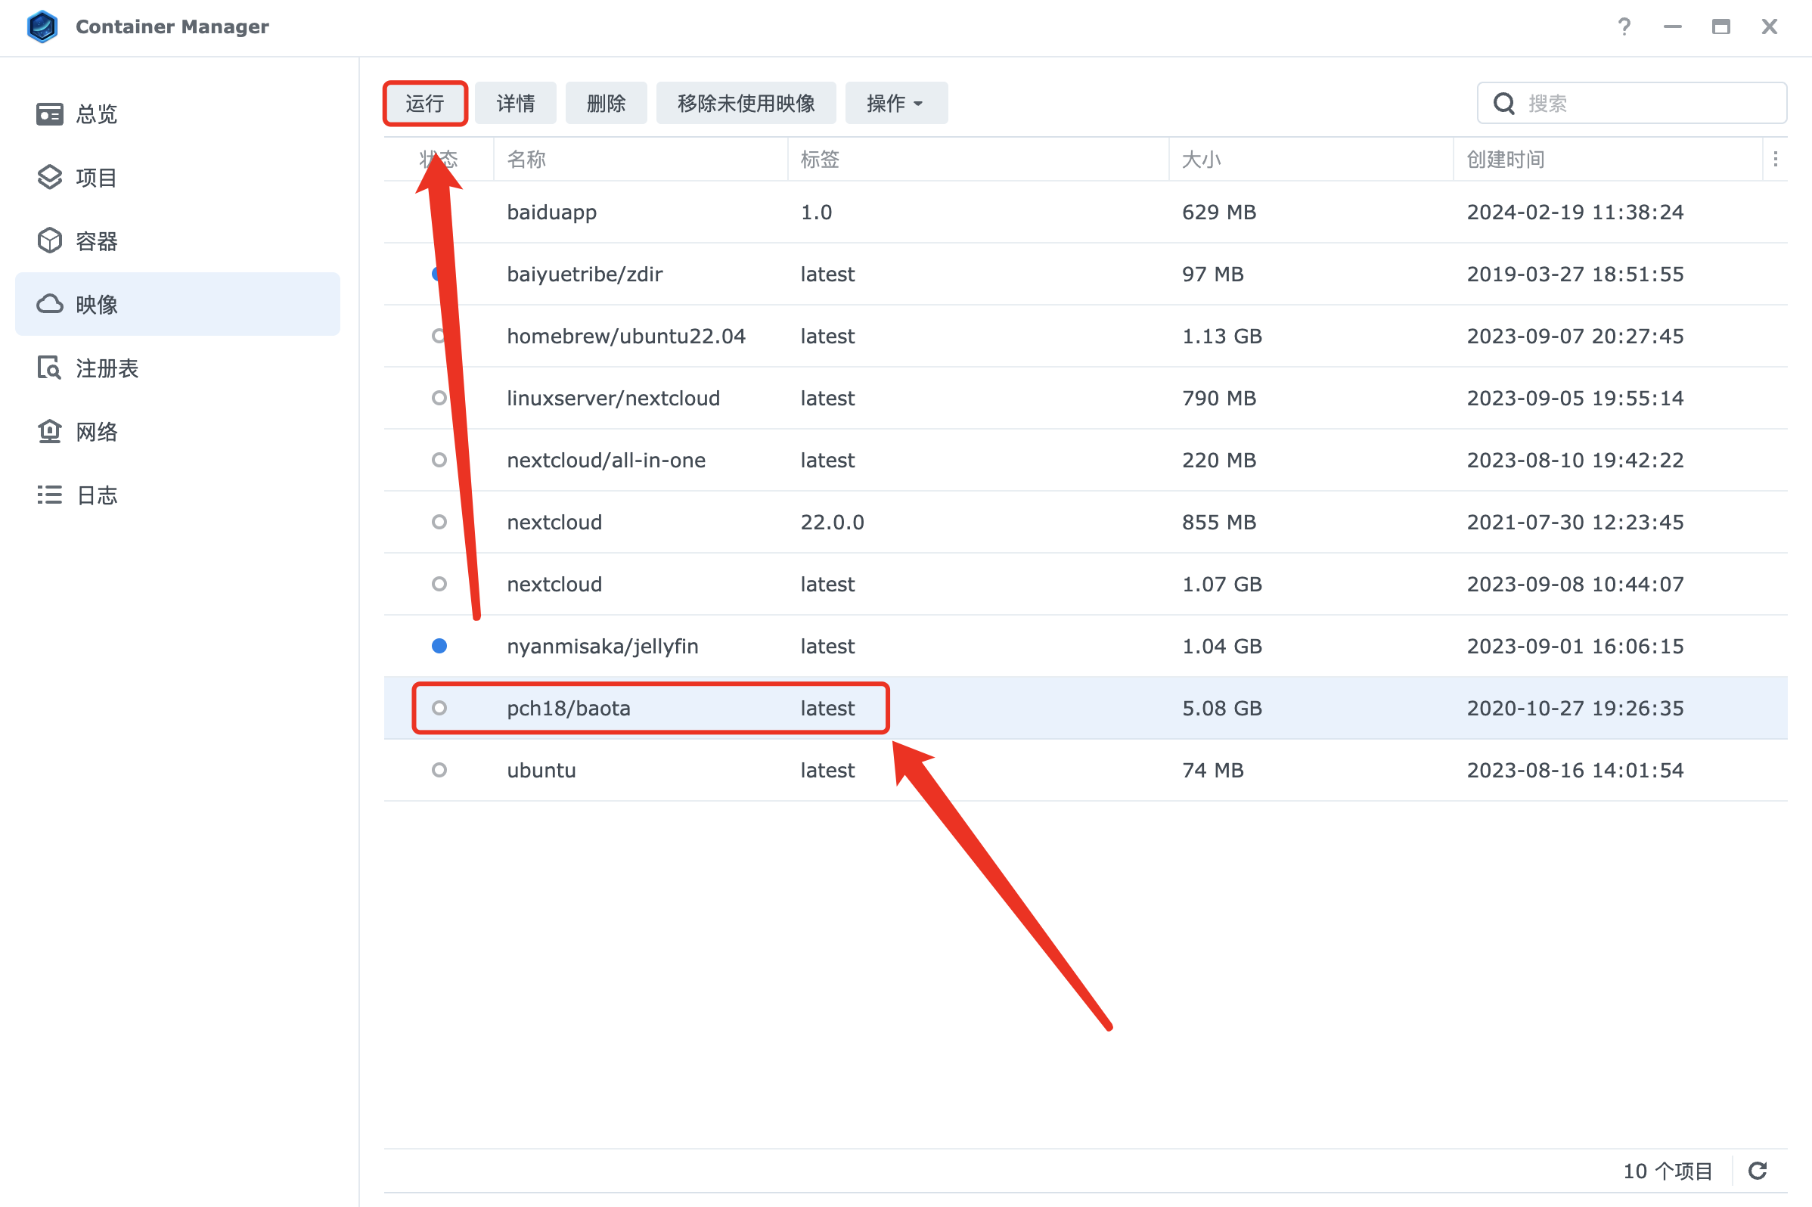
Task: Expand the 操作 actions dropdown
Action: click(x=896, y=103)
